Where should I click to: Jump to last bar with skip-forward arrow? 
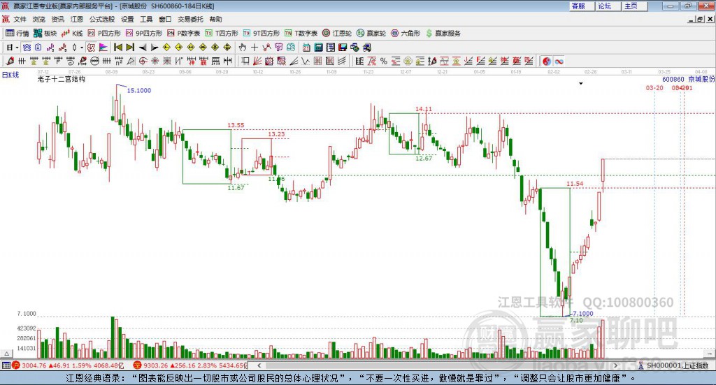[x=130, y=48]
